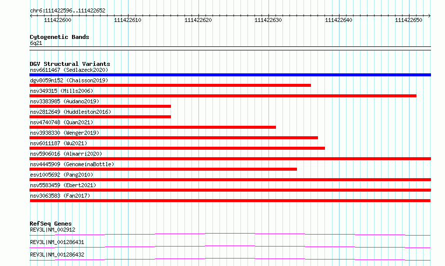Click the red nsv5906016 Almarri2020 variant bar
This screenshot has width=445, height=266.
230,159
